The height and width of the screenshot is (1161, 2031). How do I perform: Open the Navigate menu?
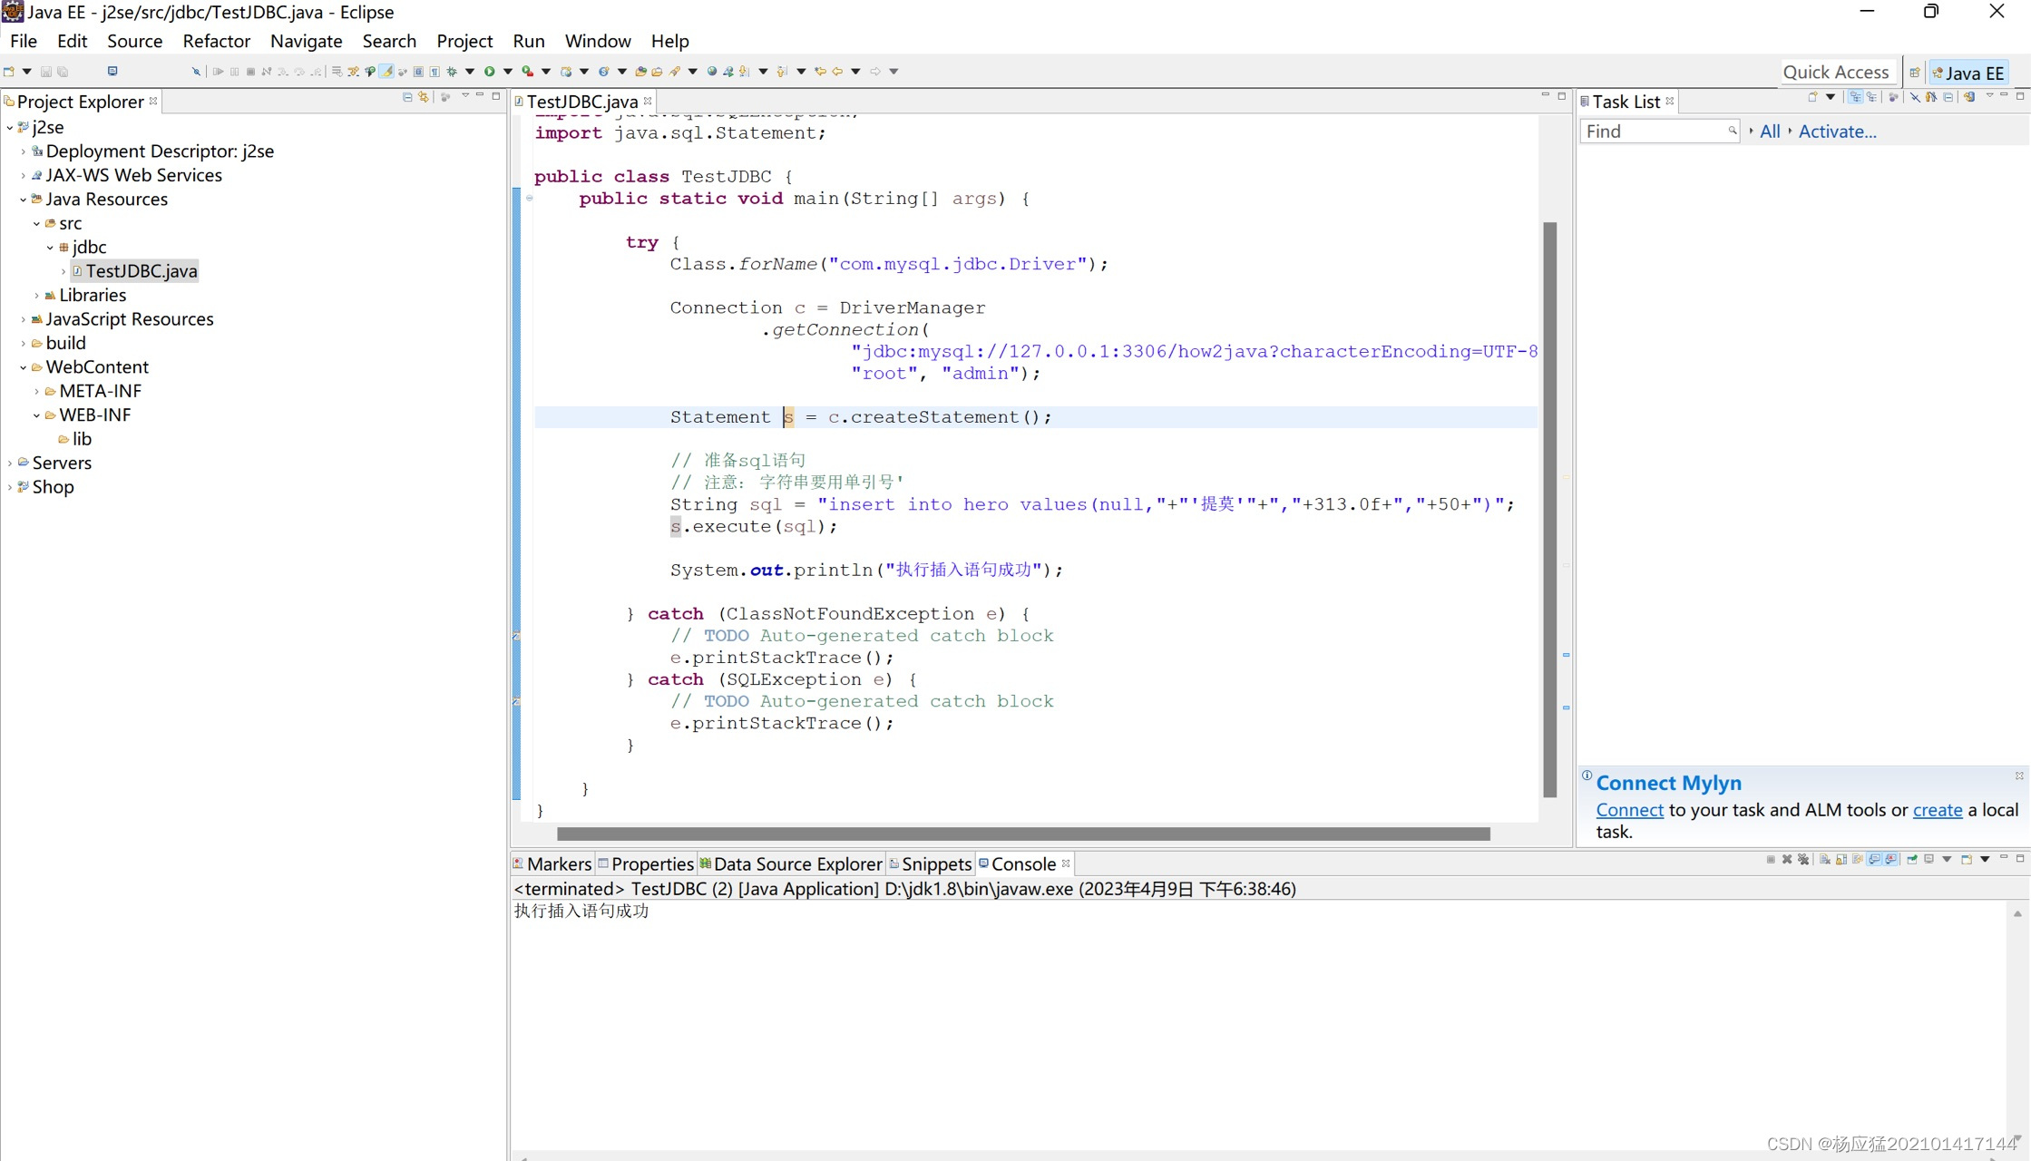coord(306,41)
